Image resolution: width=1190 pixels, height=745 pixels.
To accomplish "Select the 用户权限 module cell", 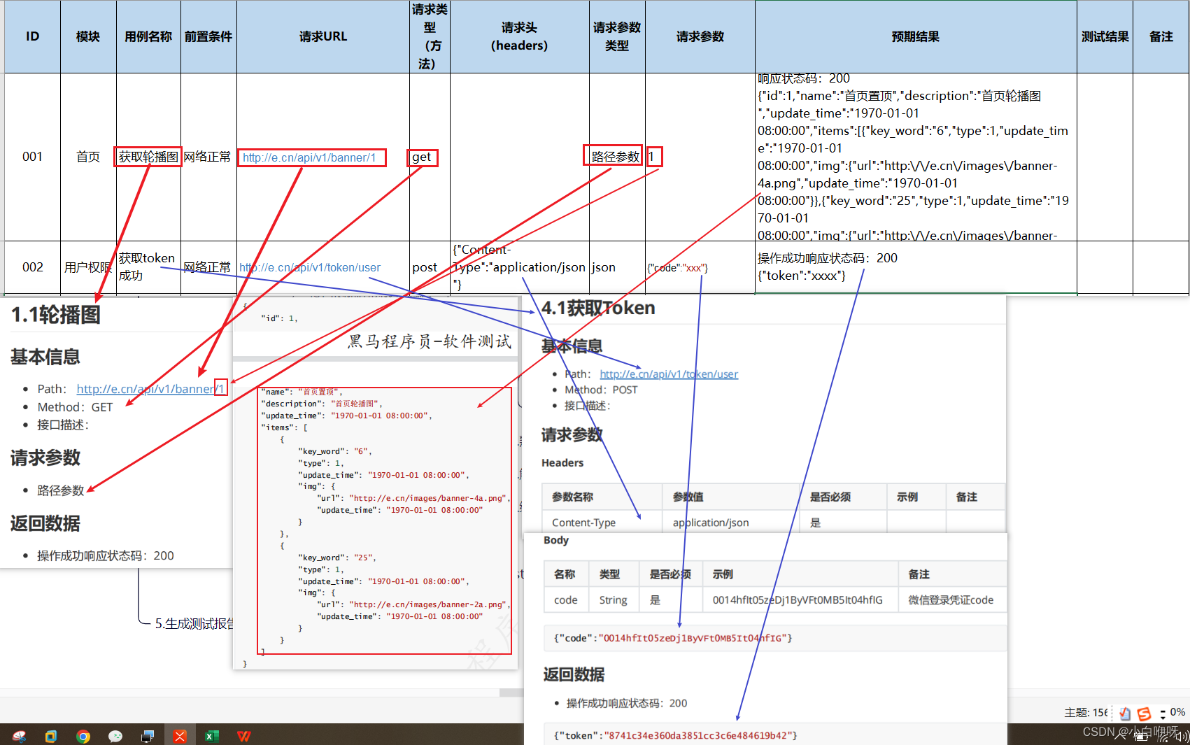I will pyautogui.click(x=88, y=267).
